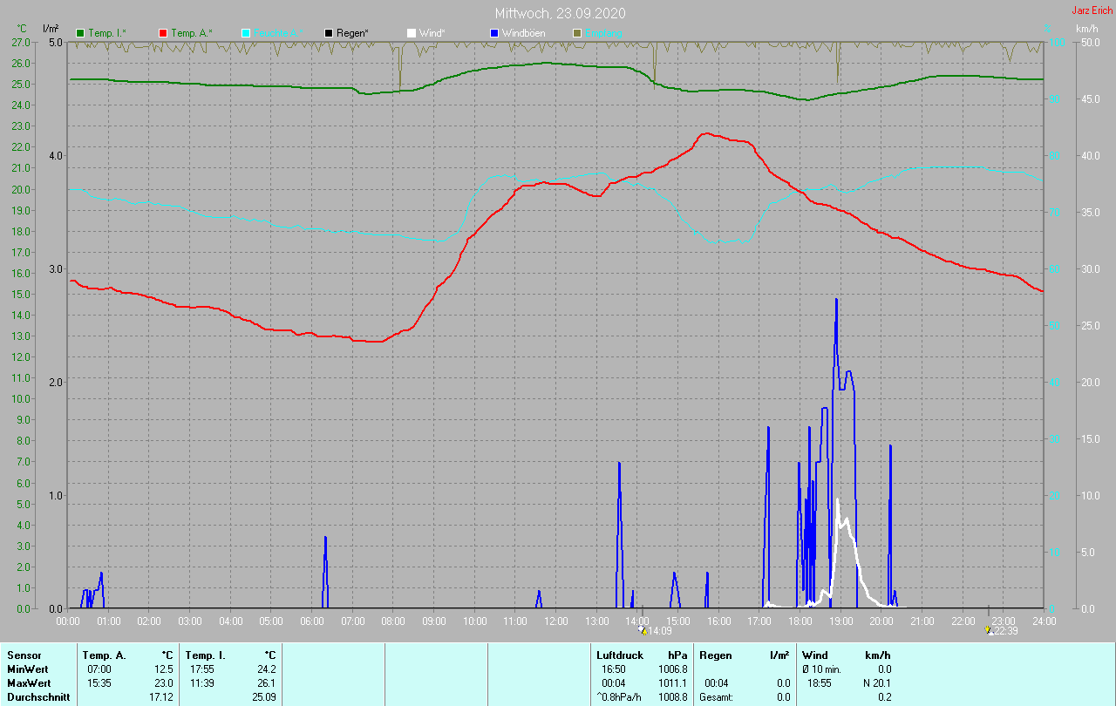Click the cyan humidity legend swatch
Image resolution: width=1116 pixels, height=706 pixels.
click(246, 33)
